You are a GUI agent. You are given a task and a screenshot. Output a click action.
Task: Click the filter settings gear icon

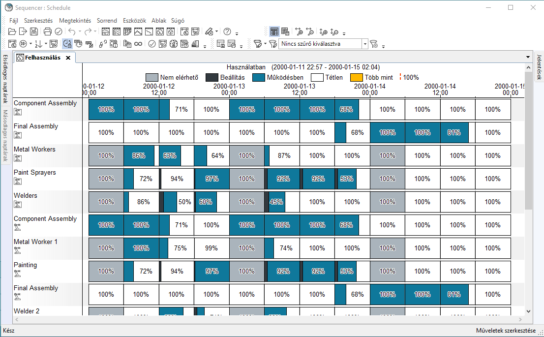tap(374, 44)
